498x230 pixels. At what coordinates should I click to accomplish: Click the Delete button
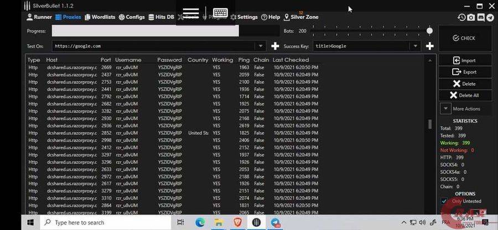(x=465, y=83)
